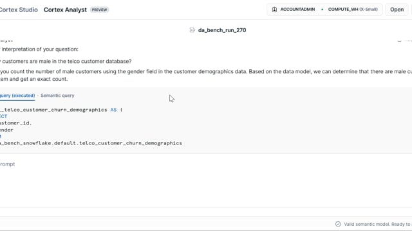Select the SQL query (executed) tab
Image resolution: width=412 pixels, height=231 pixels.
pos(17,96)
